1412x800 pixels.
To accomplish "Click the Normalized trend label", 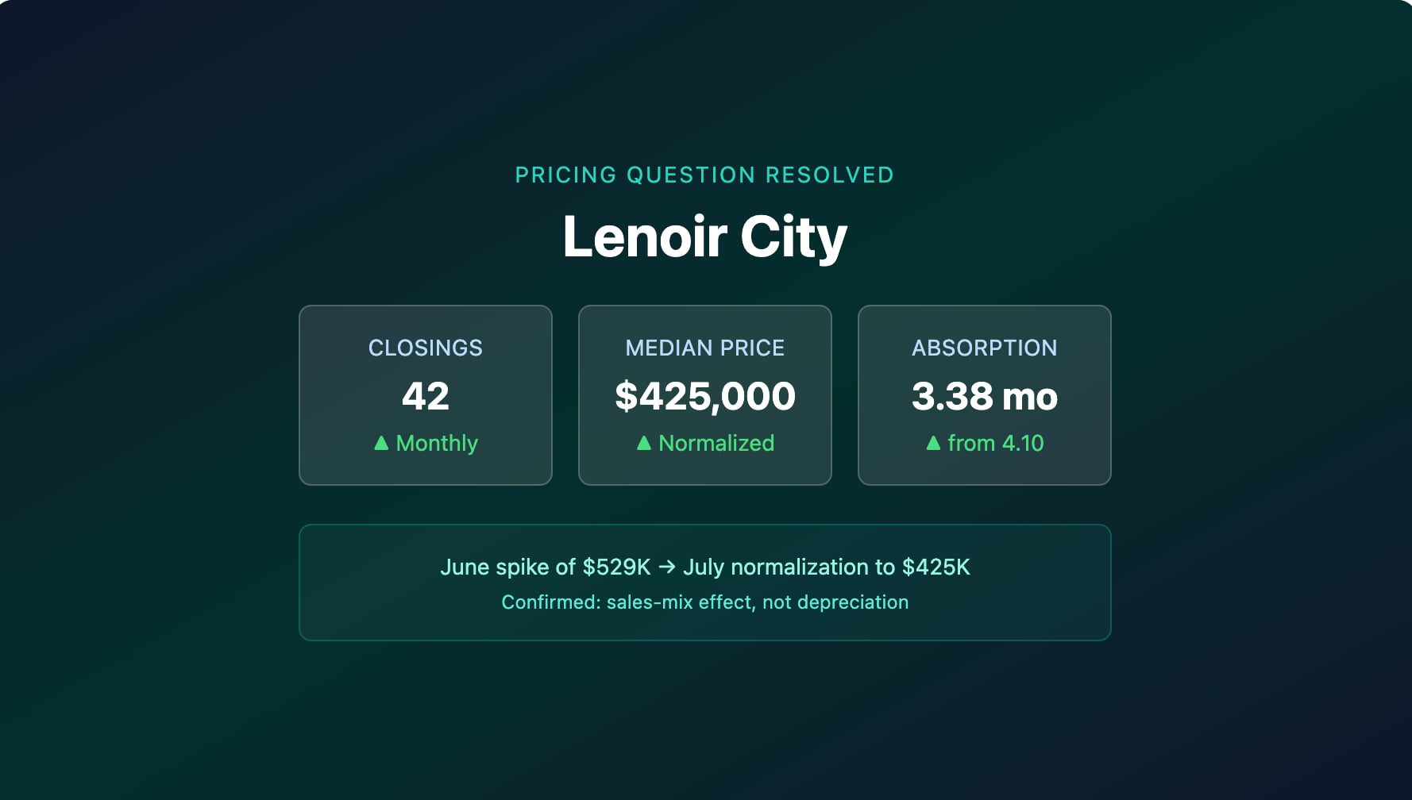I will [716, 443].
